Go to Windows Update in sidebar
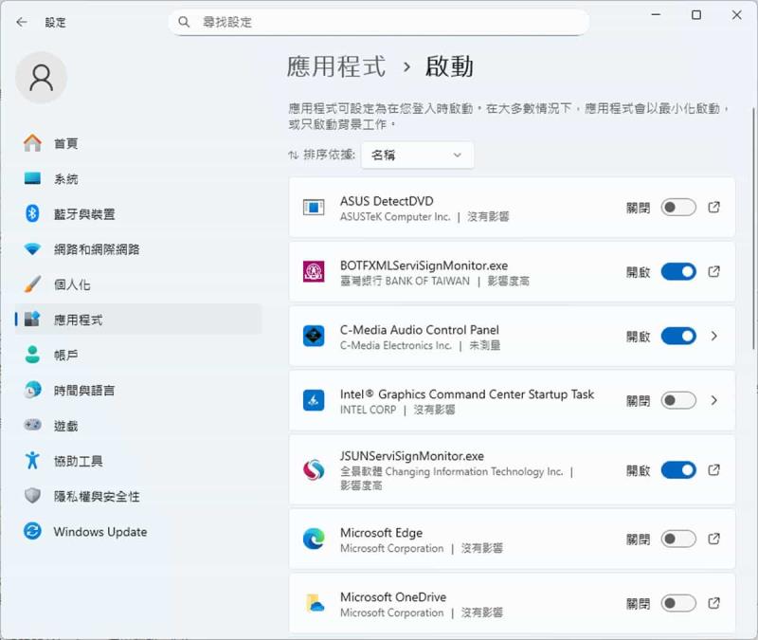Viewport: 758px width, 640px height. coord(99,532)
